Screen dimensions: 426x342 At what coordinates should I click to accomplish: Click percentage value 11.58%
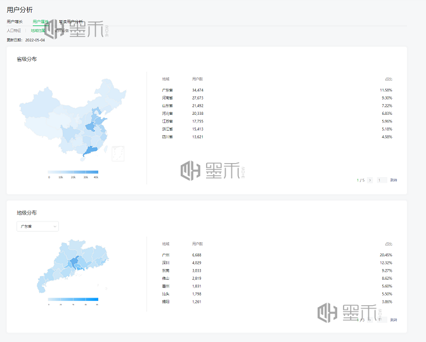[386, 90]
